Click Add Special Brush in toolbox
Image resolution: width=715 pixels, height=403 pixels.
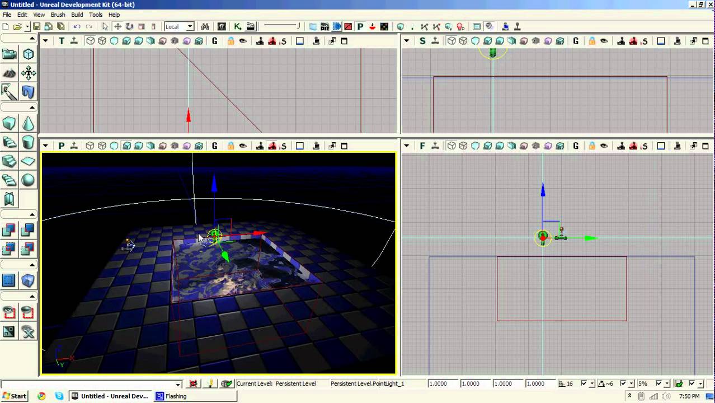pos(10,280)
